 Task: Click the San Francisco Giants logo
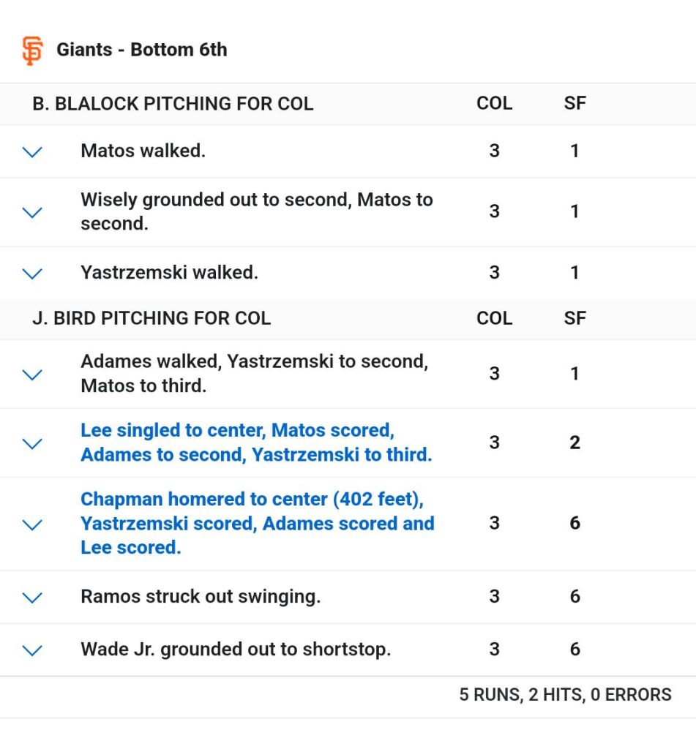click(32, 50)
